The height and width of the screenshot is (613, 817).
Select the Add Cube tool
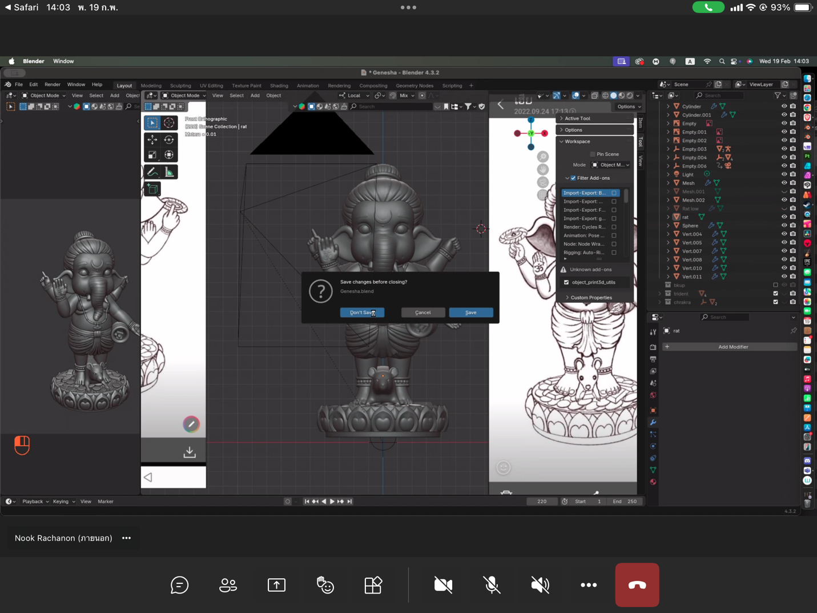tap(152, 189)
